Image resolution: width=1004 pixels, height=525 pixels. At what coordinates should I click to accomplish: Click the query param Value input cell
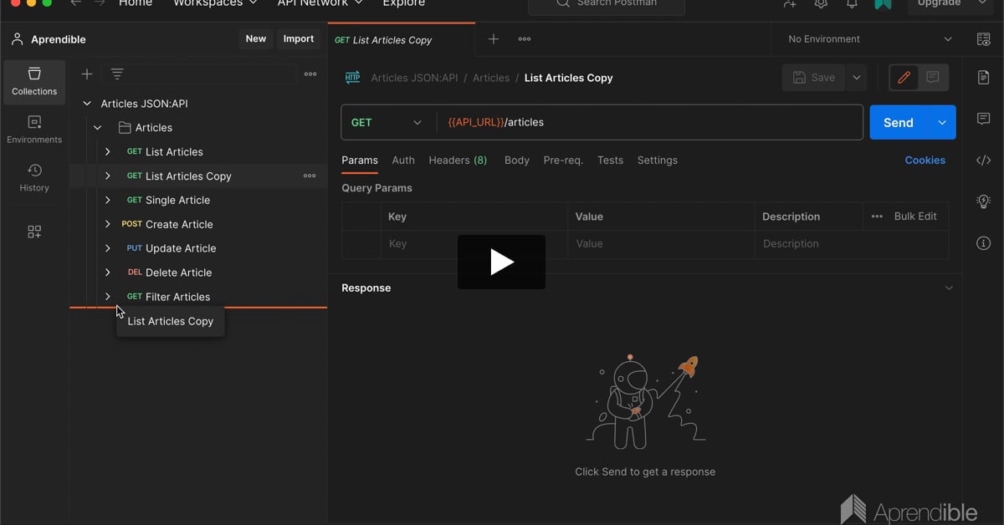[x=661, y=244]
